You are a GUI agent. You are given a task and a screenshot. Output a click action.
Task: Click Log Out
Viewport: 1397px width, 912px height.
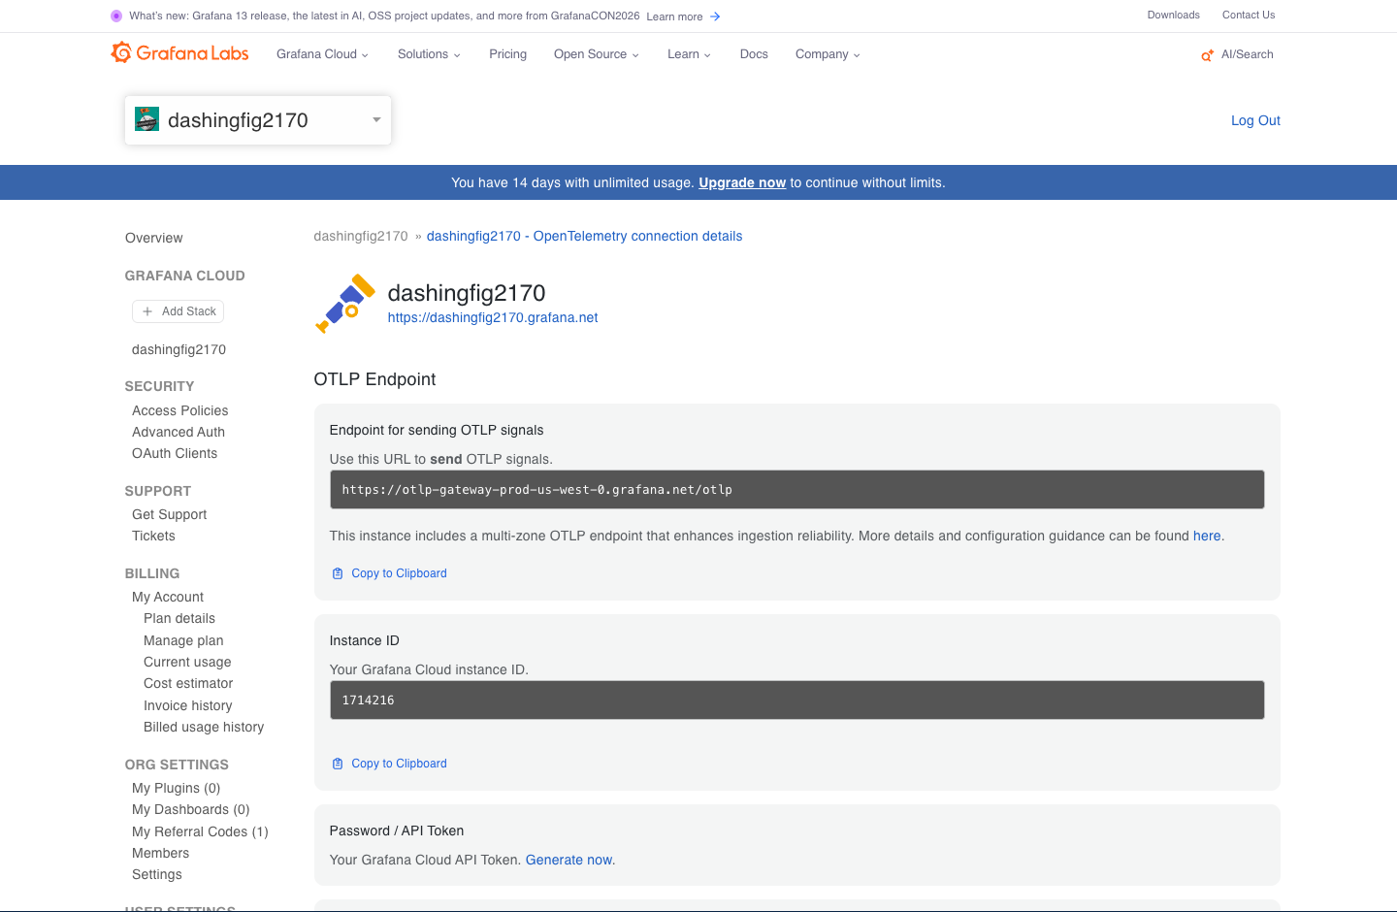click(x=1255, y=120)
